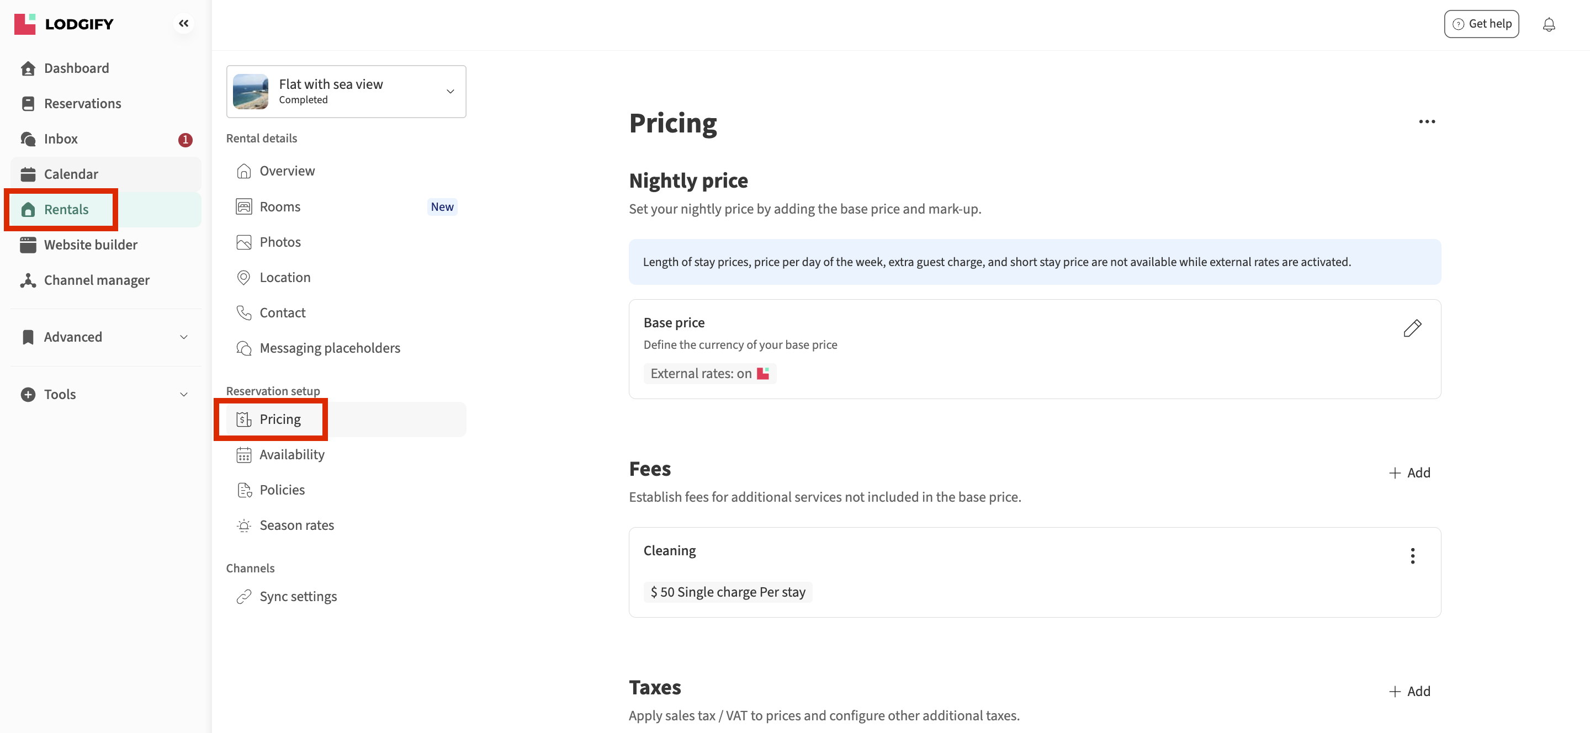Edit base price with pencil icon
The image size is (1590, 733).
point(1412,328)
